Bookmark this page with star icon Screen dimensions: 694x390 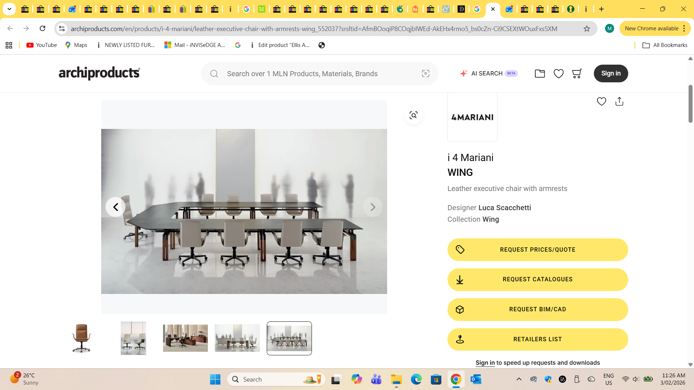pos(587,29)
